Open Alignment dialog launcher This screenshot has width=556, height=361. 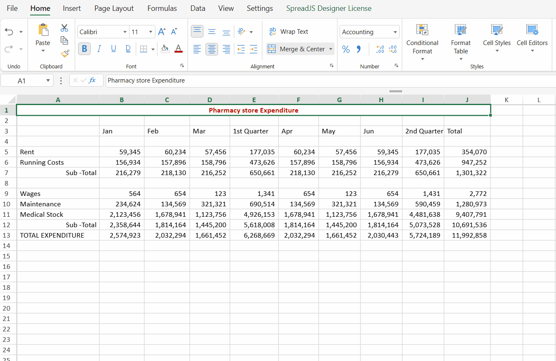pos(332,65)
